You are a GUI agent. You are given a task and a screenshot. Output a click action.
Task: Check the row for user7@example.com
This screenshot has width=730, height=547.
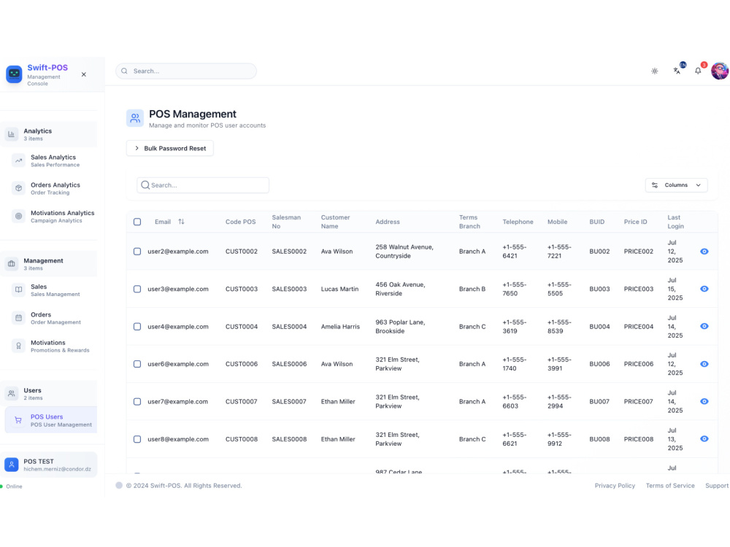pos(137,402)
